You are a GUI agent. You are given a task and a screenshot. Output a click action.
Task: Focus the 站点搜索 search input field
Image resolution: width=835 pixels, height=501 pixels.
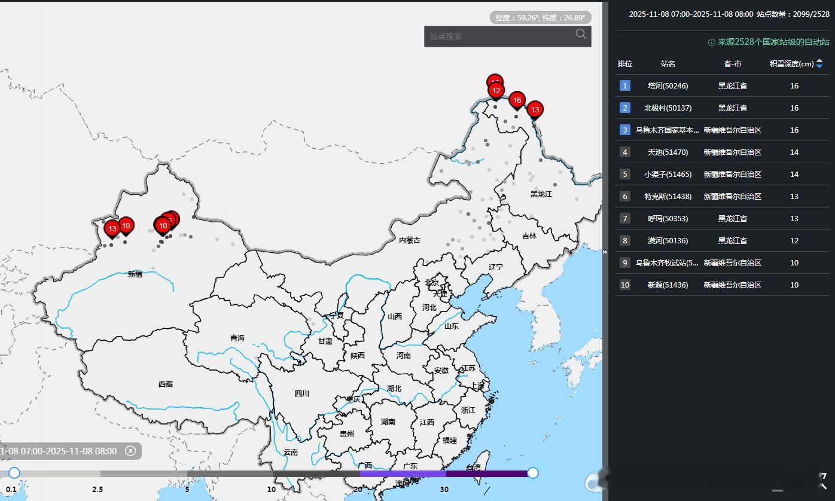507,36
